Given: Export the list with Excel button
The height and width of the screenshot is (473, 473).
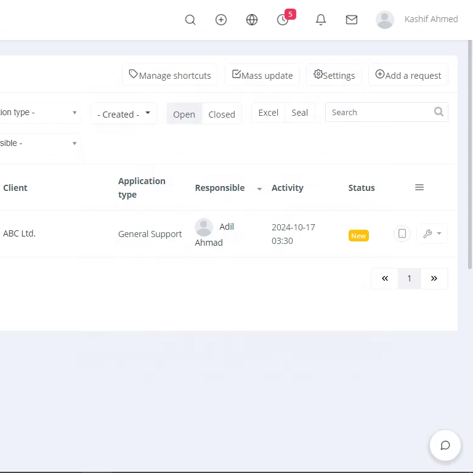Looking at the screenshot, I should point(269,113).
